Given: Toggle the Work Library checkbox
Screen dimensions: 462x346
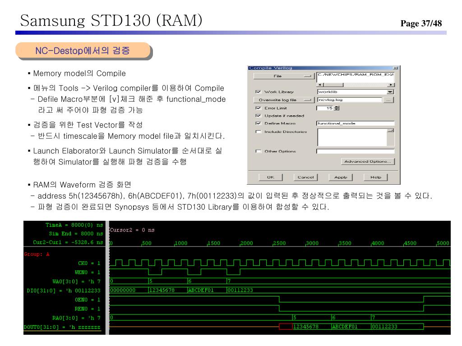Looking at the screenshot, I should click(x=259, y=92).
